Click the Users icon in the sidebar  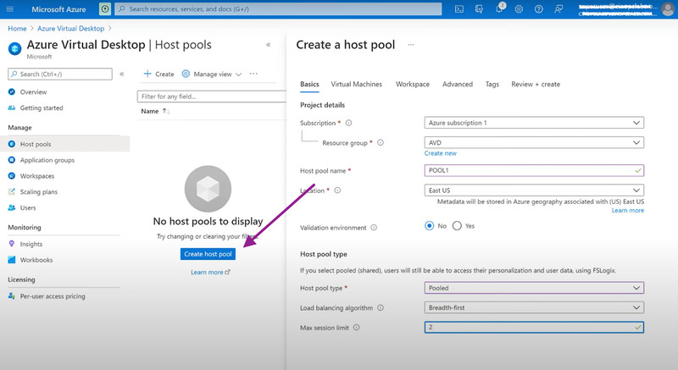click(x=12, y=207)
